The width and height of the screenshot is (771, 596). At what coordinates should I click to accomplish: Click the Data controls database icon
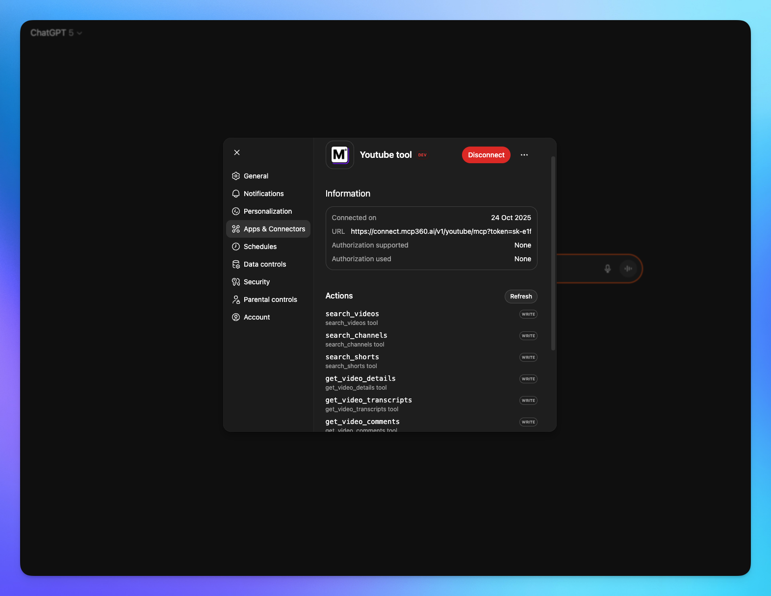click(236, 264)
